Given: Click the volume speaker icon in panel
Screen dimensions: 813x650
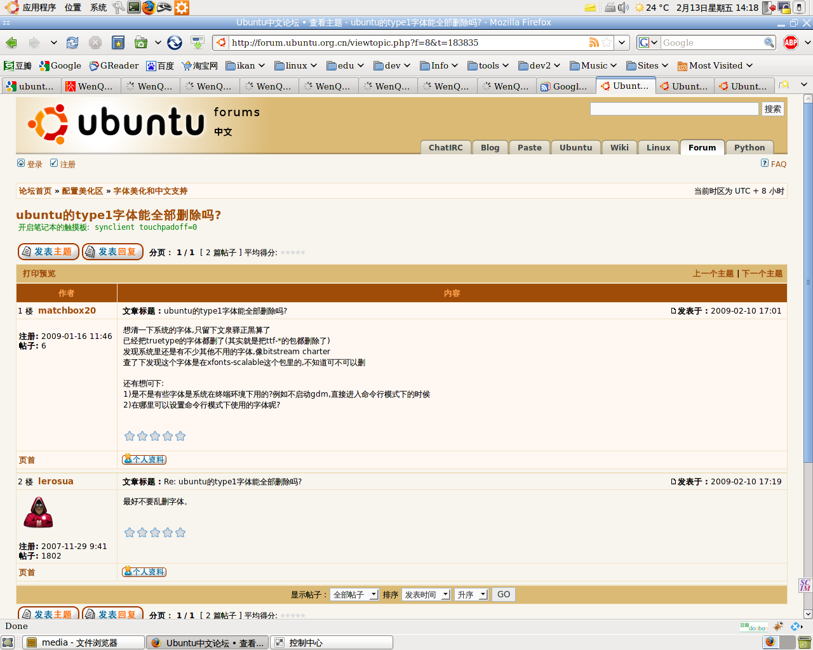Looking at the screenshot, I should point(623,8).
